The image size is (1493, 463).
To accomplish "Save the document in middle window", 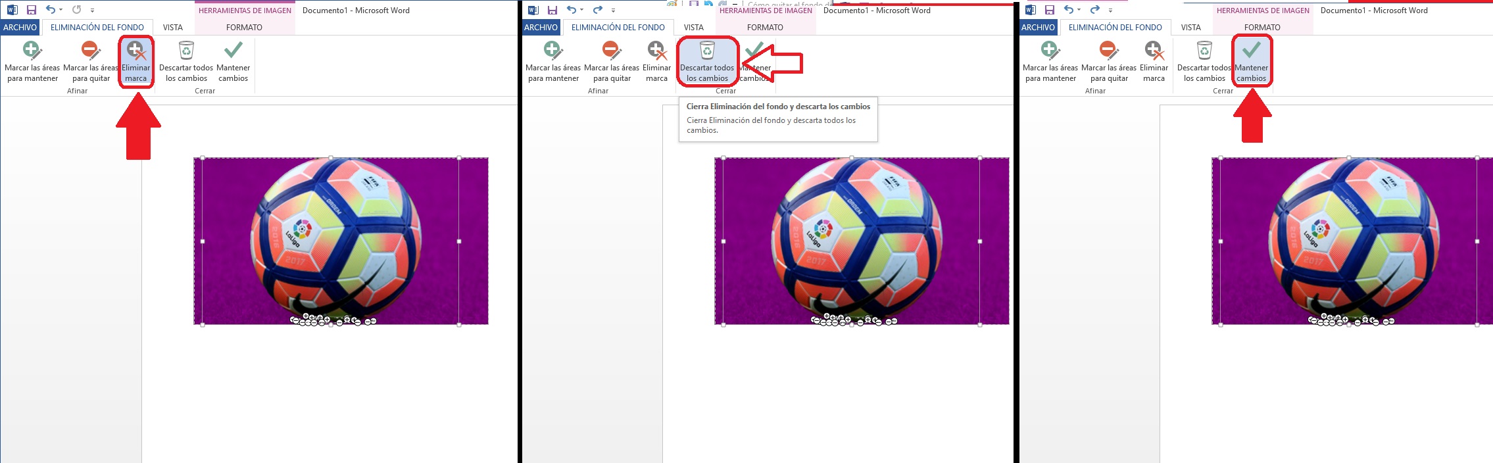I will pyautogui.click(x=552, y=10).
